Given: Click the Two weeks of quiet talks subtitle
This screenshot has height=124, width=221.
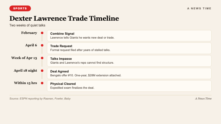Looking at the screenshot, I should coord(27,25).
